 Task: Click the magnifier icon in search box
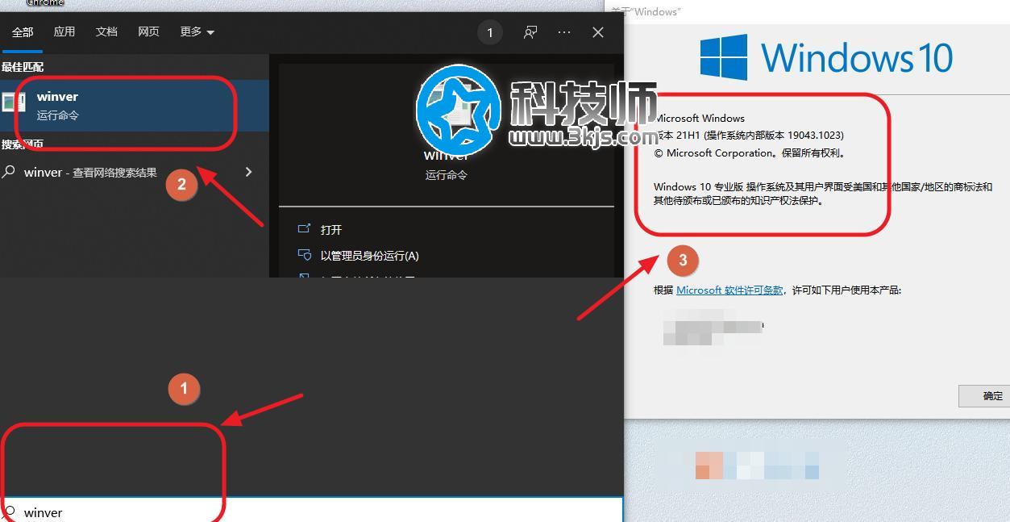tap(10, 512)
